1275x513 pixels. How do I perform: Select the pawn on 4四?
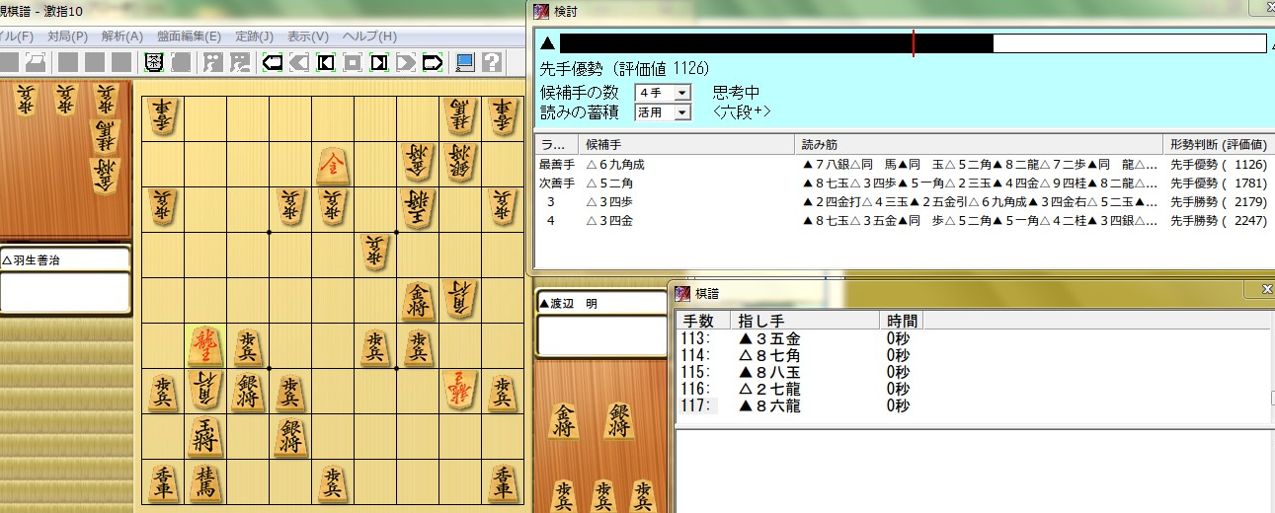375,255
